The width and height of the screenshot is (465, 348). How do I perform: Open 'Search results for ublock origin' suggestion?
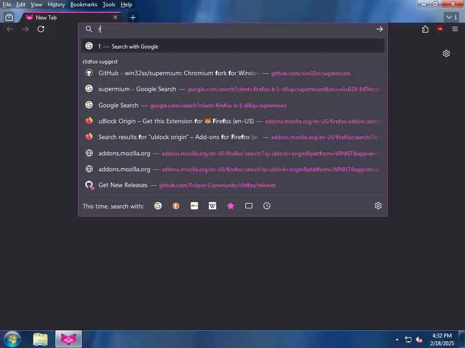(x=233, y=137)
